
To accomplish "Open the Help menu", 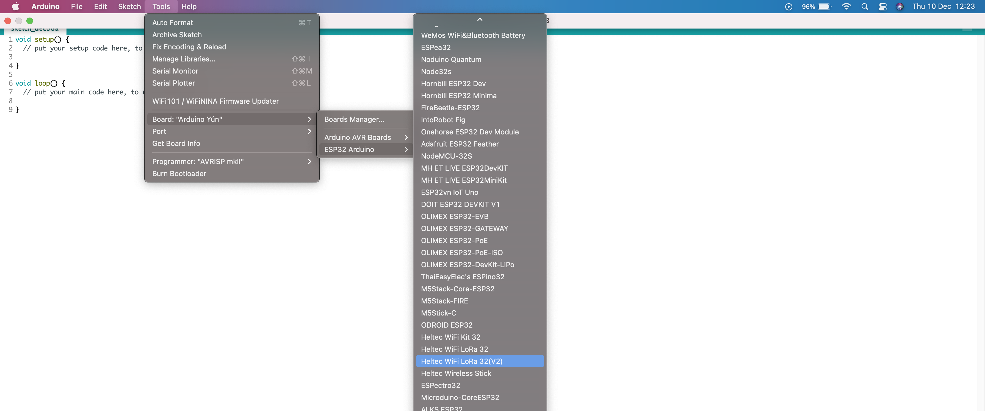I will tap(189, 7).
